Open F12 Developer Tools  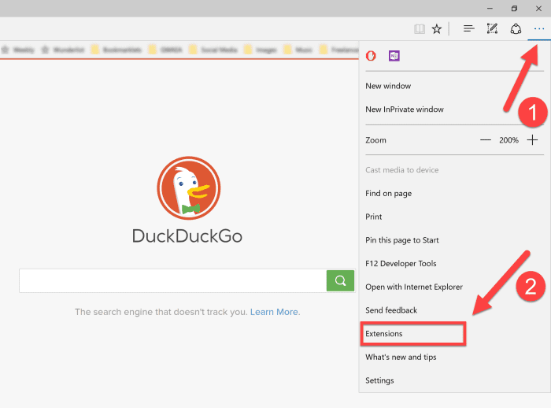(401, 263)
